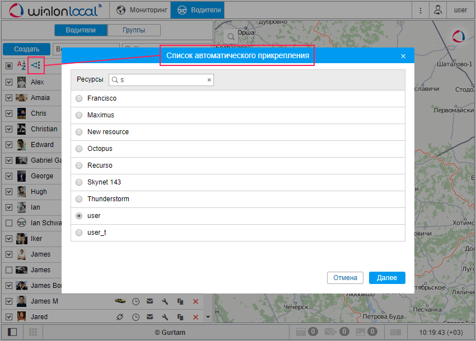Click the Создать button

coord(27,49)
